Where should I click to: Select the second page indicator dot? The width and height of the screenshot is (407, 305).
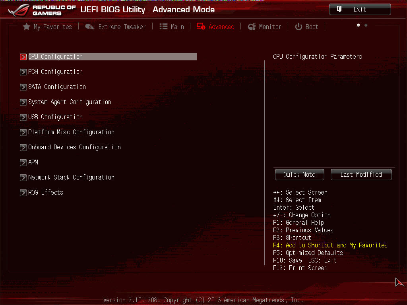[x=366, y=25]
